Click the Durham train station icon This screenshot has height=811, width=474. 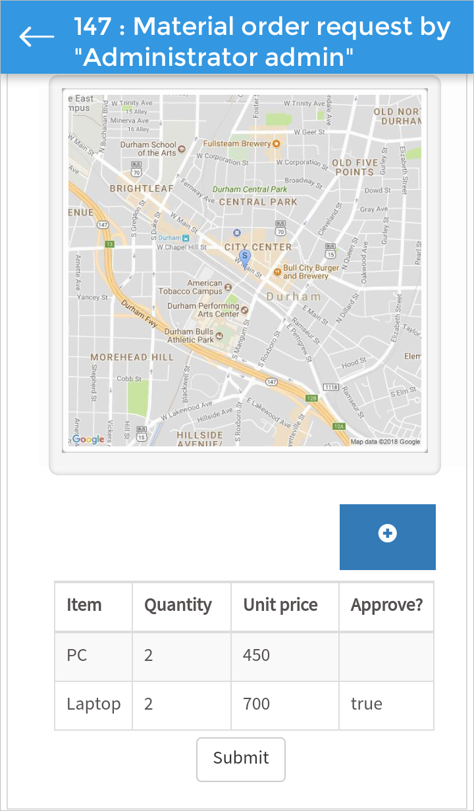point(186,238)
